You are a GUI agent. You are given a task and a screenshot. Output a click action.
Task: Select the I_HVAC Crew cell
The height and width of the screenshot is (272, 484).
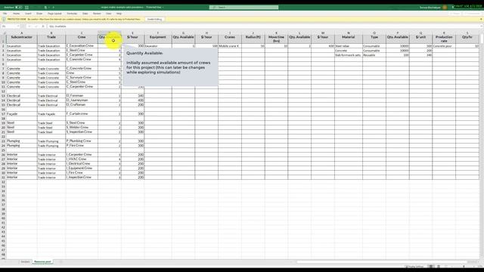pyautogui.click(x=82, y=159)
